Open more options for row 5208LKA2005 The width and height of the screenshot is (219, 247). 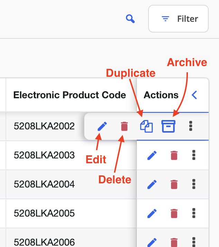[194, 213]
